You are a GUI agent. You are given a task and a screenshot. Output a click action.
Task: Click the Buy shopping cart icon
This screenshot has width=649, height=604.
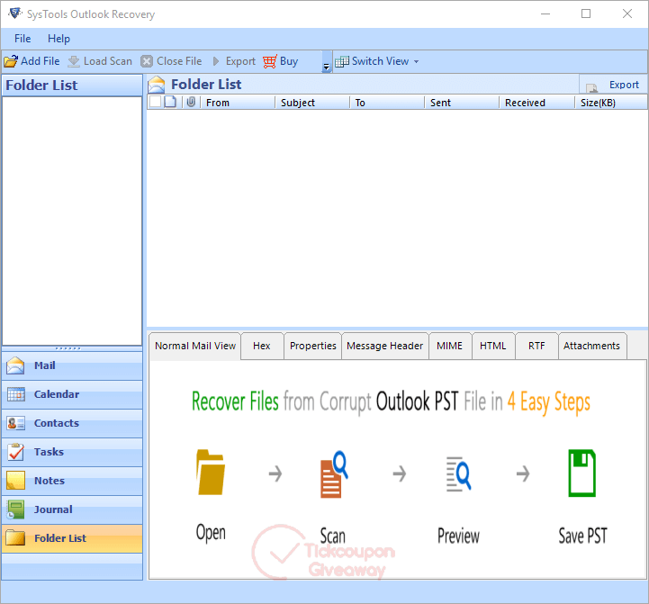[x=269, y=61]
